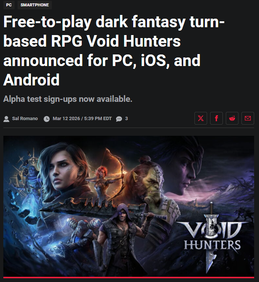Share the article on Reddit
This screenshot has height=282, width=259.
(x=232, y=118)
